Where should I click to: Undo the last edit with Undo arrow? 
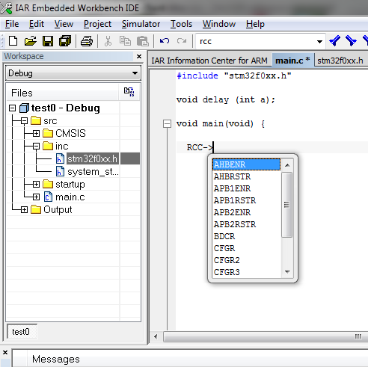pyautogui.click(x=165, y=40)
